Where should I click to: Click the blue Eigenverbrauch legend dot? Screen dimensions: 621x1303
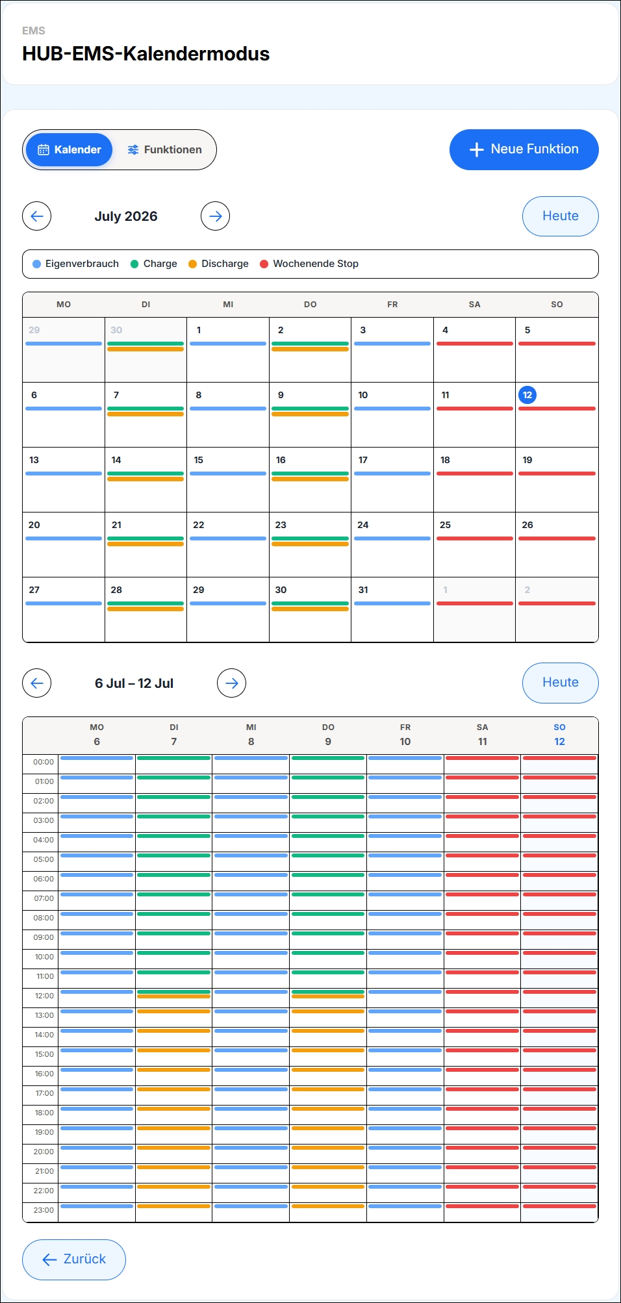(37, 264)
